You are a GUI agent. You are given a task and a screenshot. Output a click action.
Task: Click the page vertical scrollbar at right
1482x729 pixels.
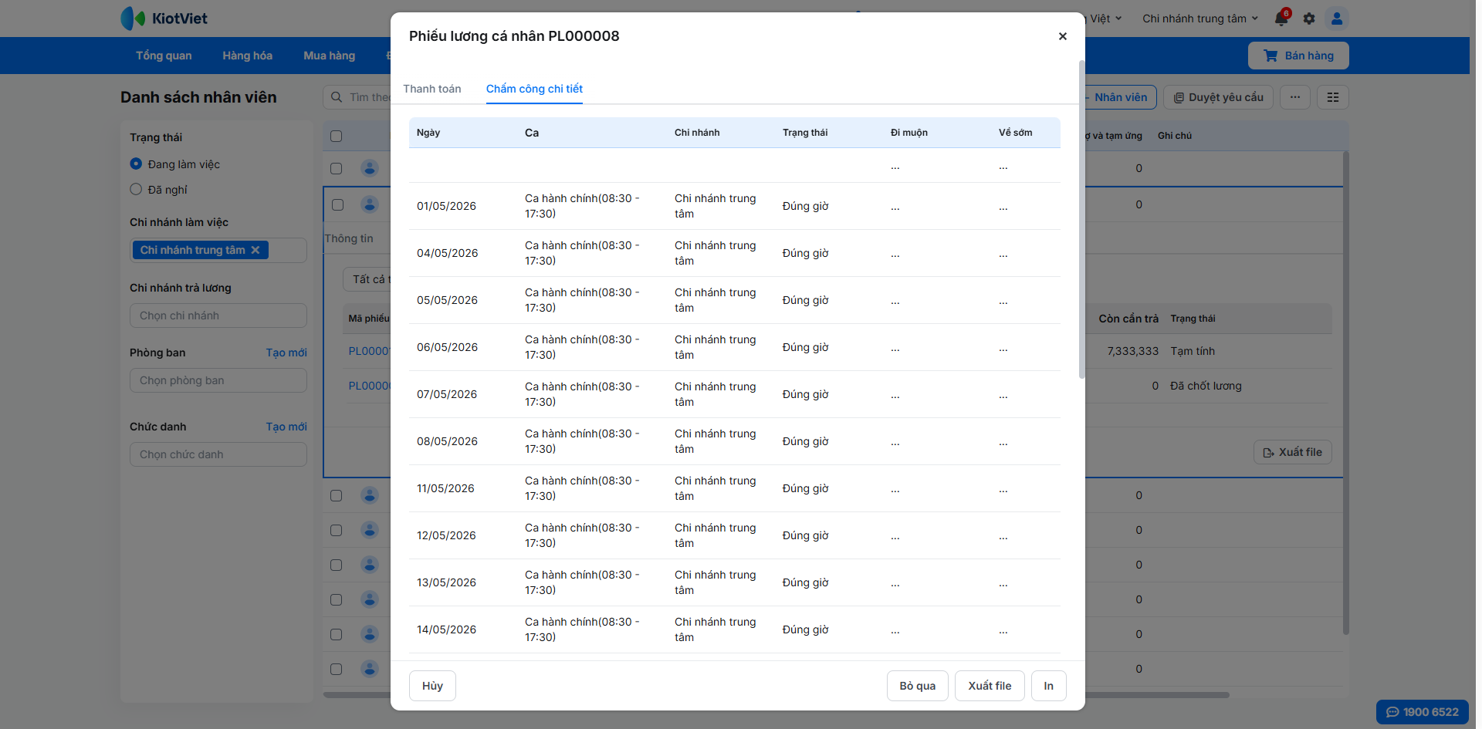click(1346, 393)
